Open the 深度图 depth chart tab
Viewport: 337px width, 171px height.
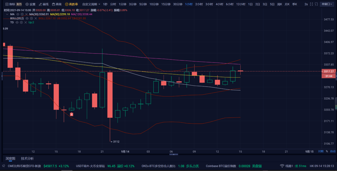10,158
